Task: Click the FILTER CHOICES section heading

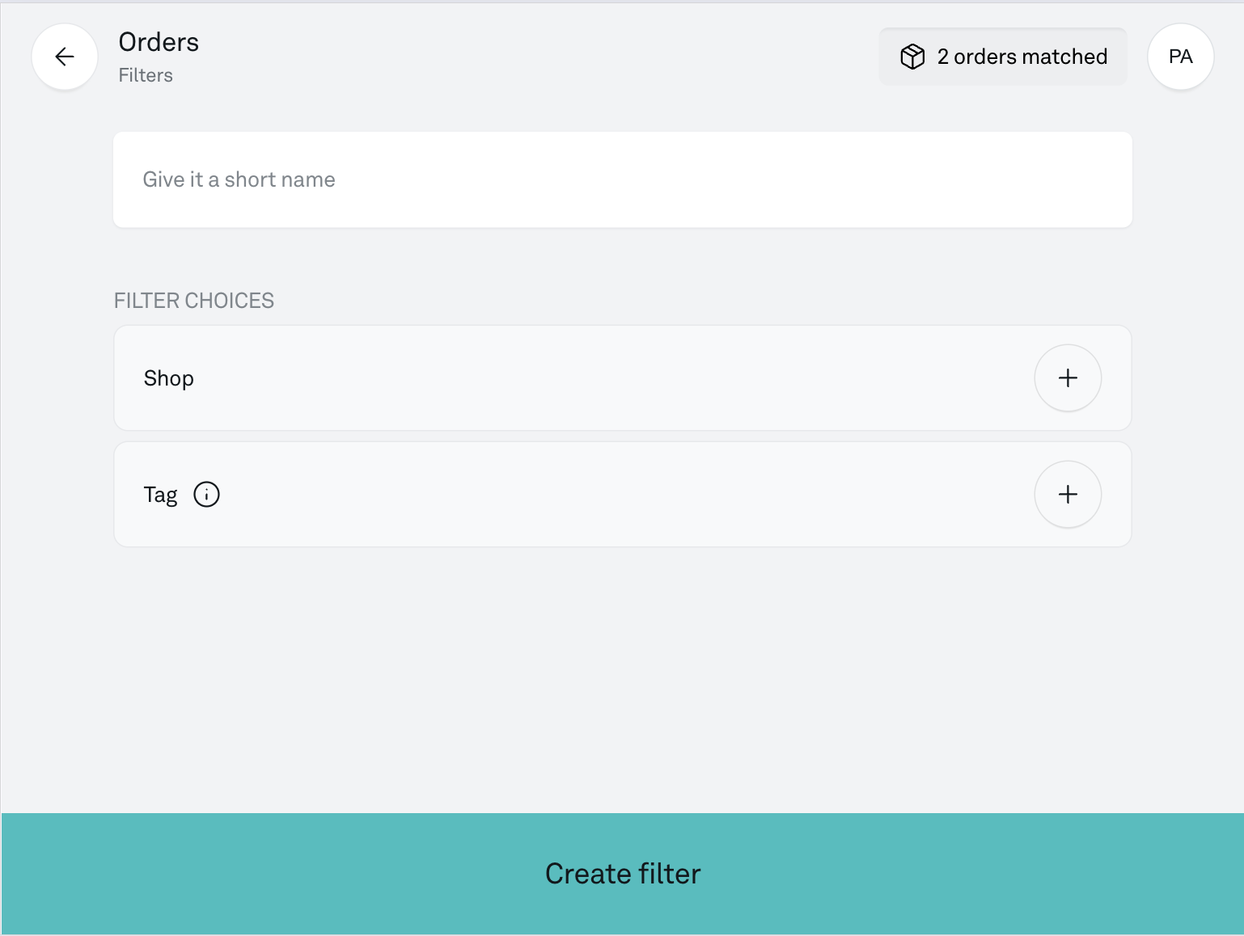Action: click(194, 301)
